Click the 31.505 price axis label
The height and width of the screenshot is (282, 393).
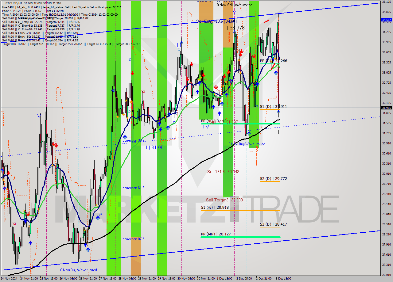(x=386, y=123)
